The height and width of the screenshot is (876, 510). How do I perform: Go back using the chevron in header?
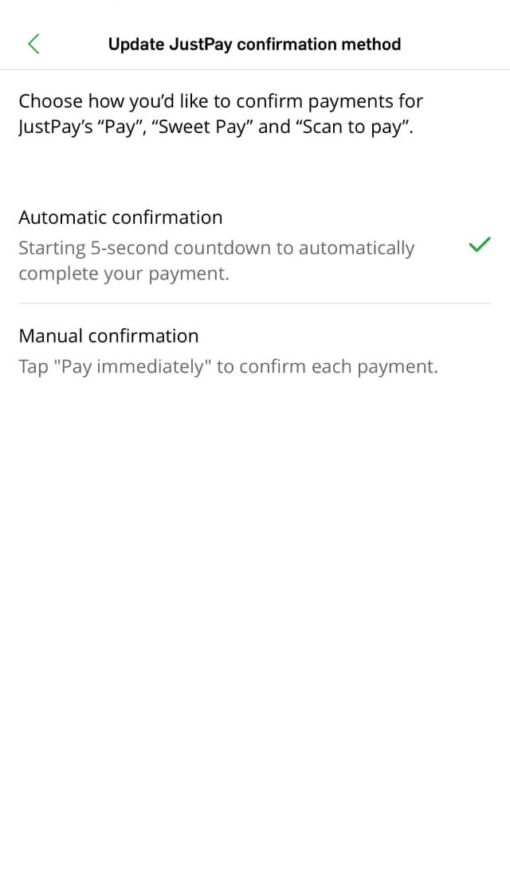[33, 44]
